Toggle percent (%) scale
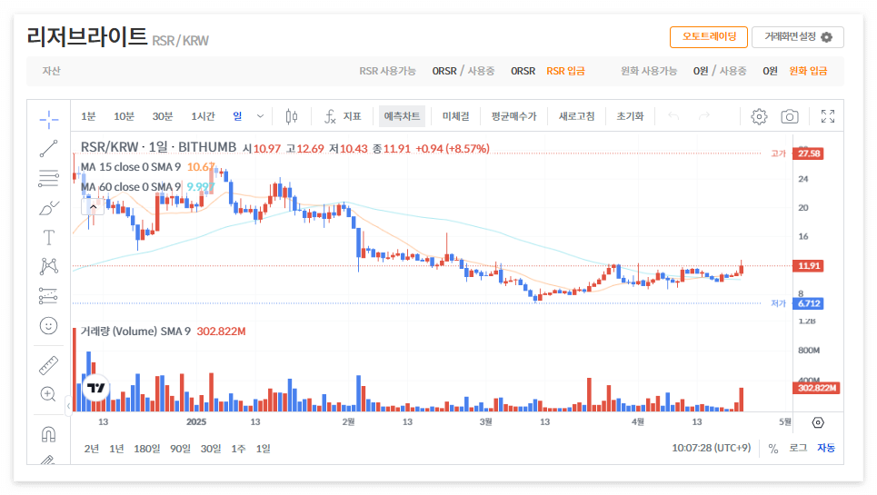 pos(773,449)
